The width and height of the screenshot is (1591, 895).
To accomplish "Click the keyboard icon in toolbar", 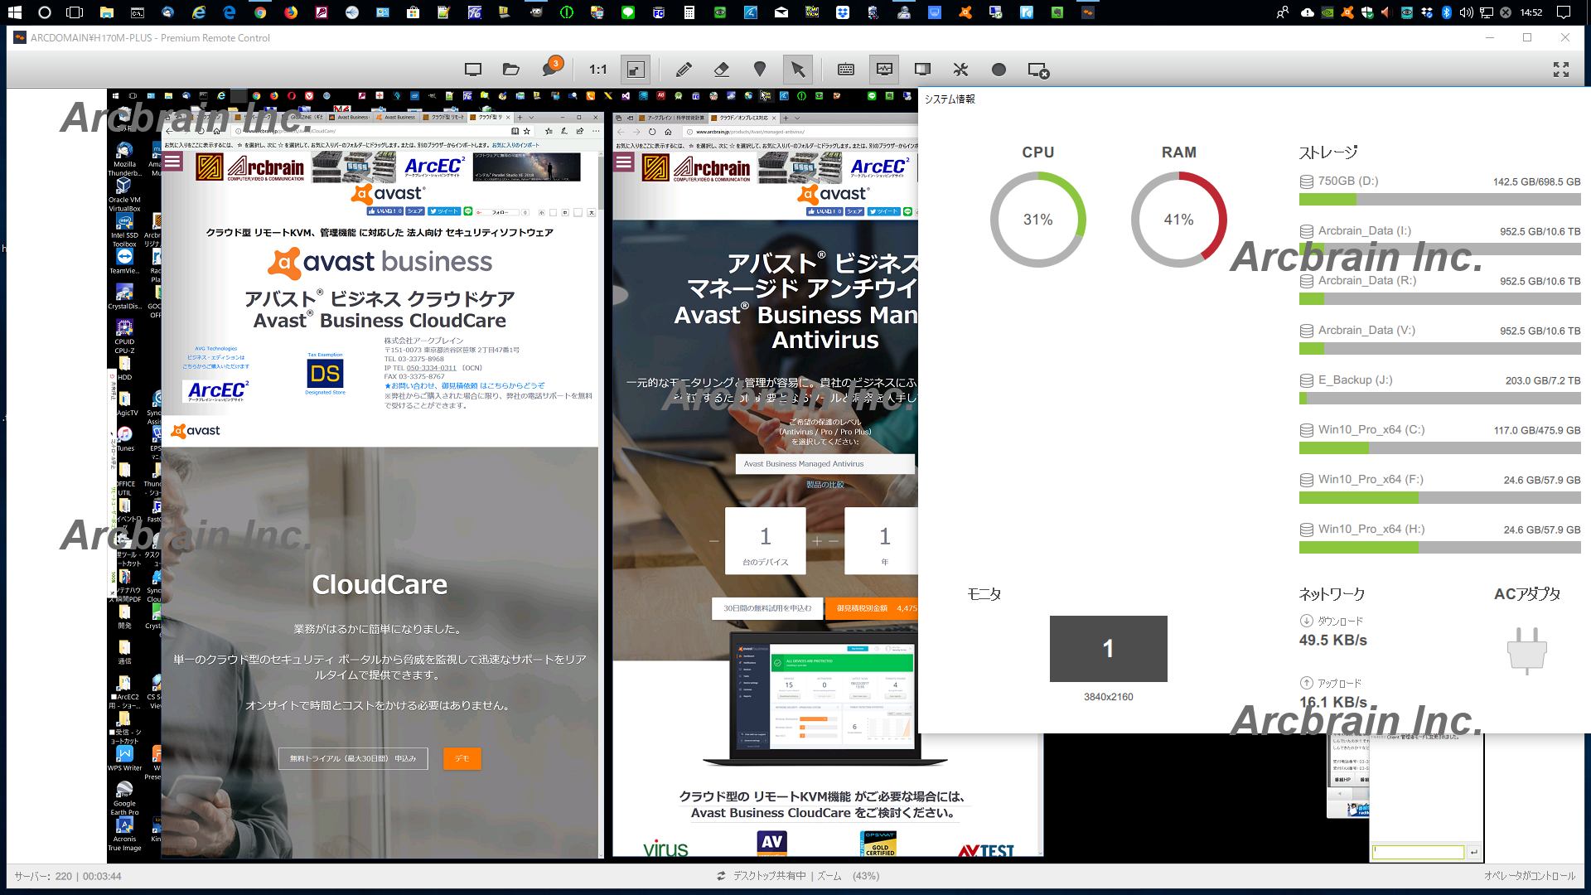I will point(846,70).
